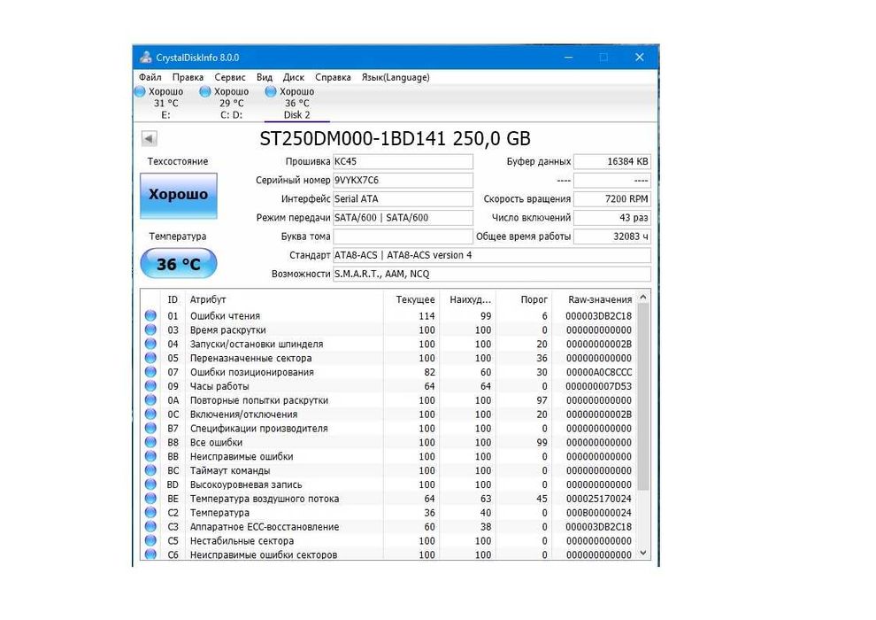876x620 pixels.
Task: Click the Порог column header
Action: point(524,299)
